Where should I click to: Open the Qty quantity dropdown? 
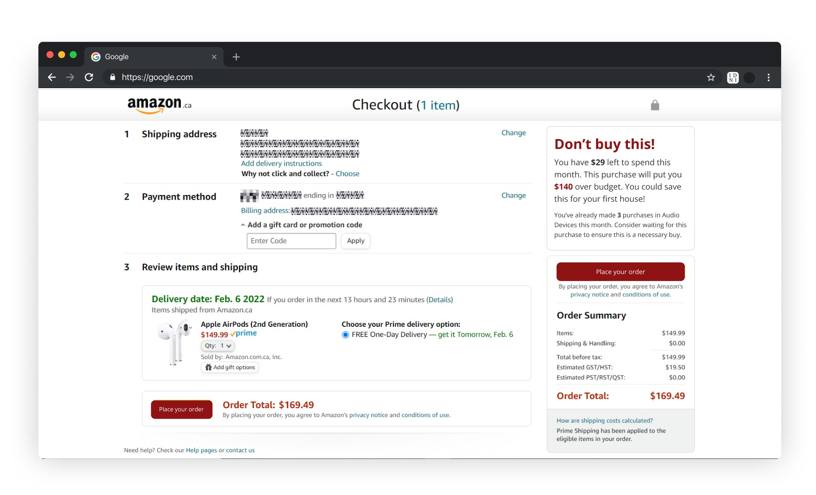coord(217,346)
